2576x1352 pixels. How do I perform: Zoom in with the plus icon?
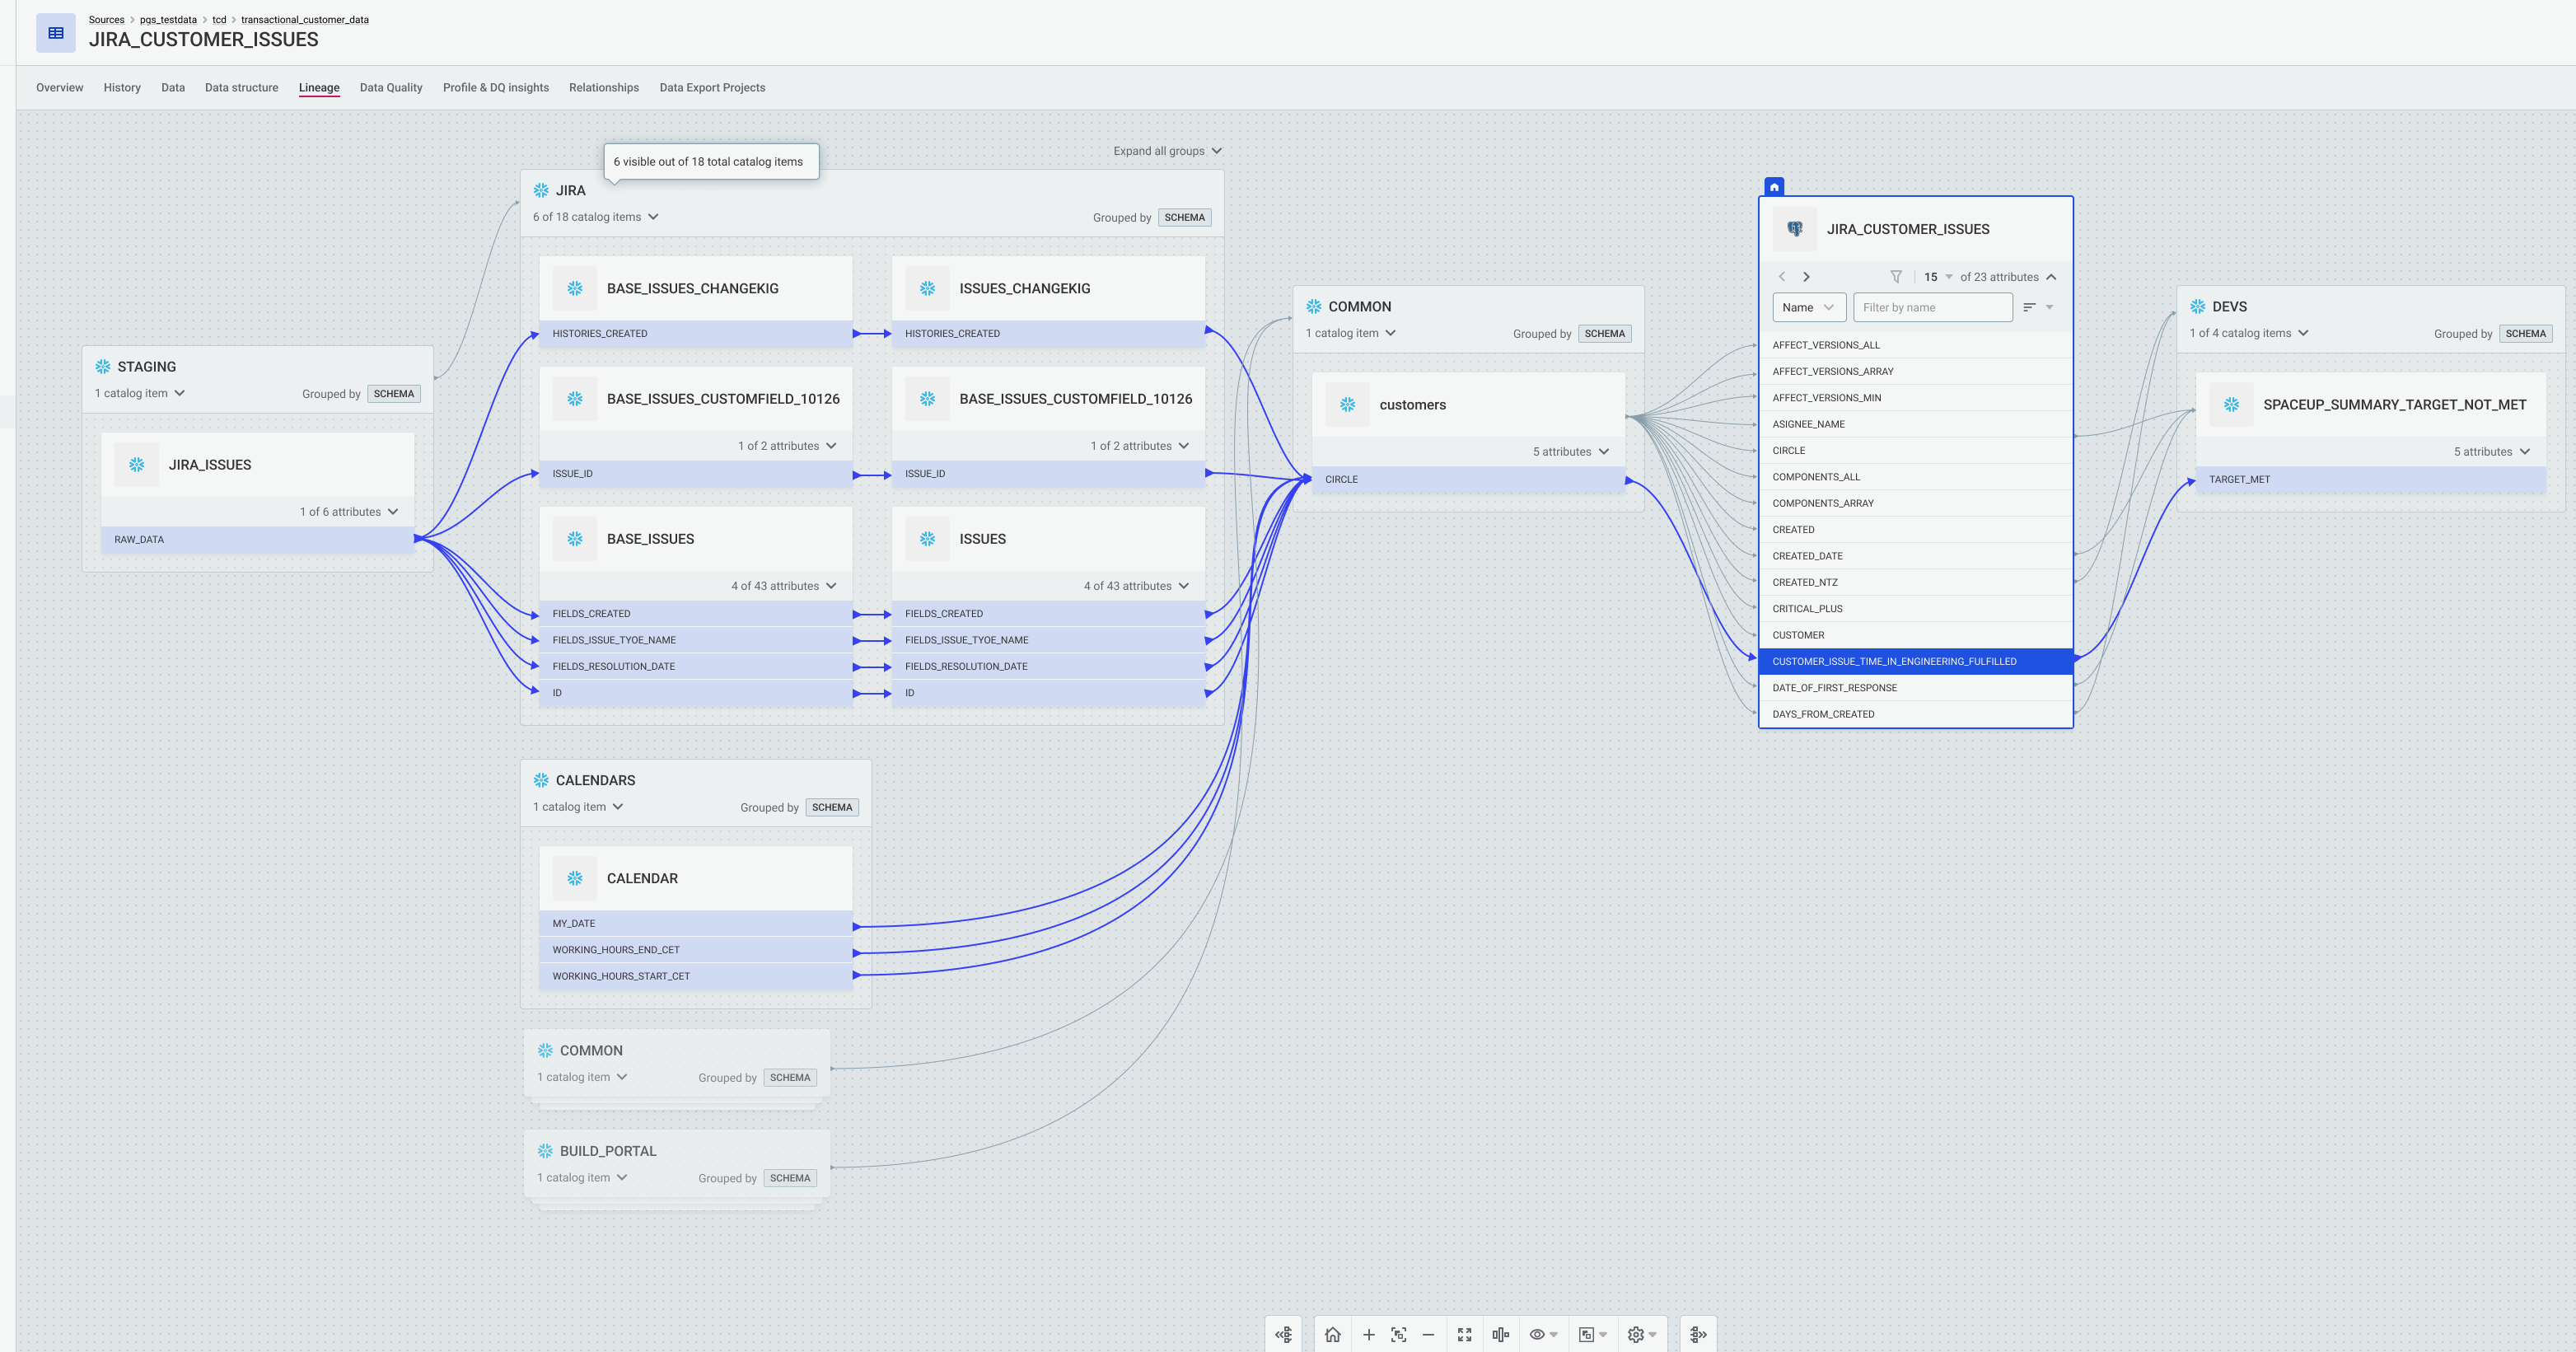point(1368,1334)
